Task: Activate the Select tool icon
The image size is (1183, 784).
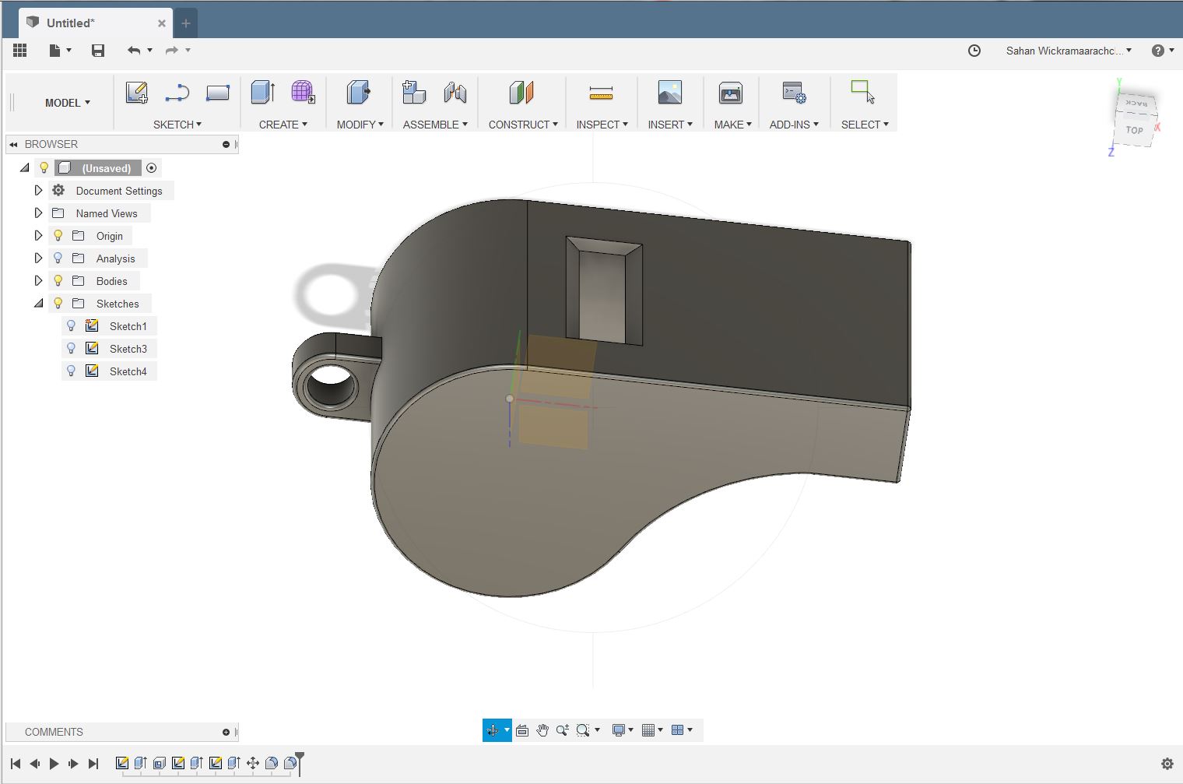Action: [x=863, y=92]
